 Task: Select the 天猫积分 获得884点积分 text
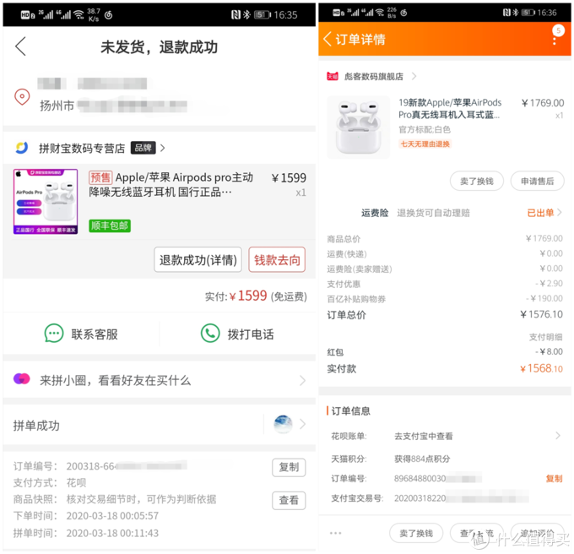click(x=422, y=459)
